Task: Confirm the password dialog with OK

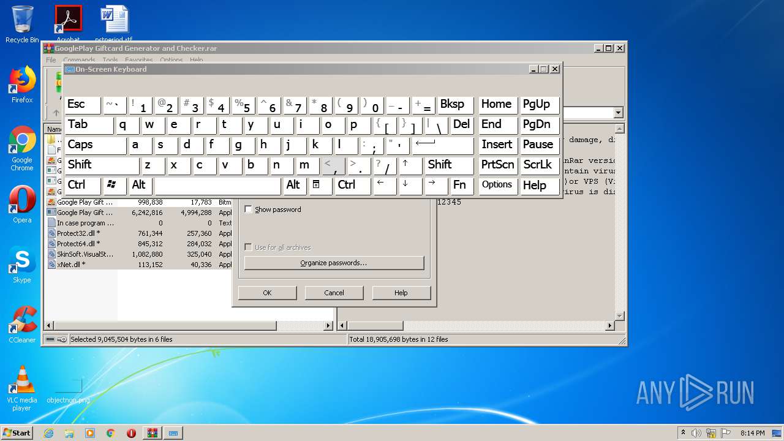Action: click(267, 293)
